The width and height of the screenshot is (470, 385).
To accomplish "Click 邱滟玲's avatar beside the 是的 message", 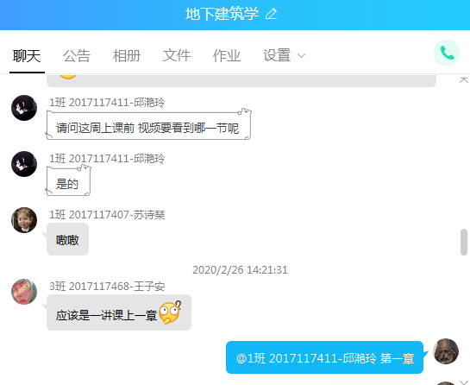I will (x=24, y=164).
